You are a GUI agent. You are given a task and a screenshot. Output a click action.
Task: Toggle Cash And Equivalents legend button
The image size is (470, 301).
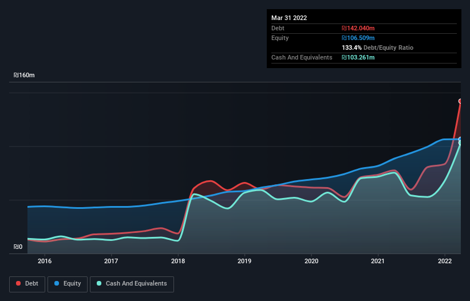pyautogui.click(x=132, y=284)
